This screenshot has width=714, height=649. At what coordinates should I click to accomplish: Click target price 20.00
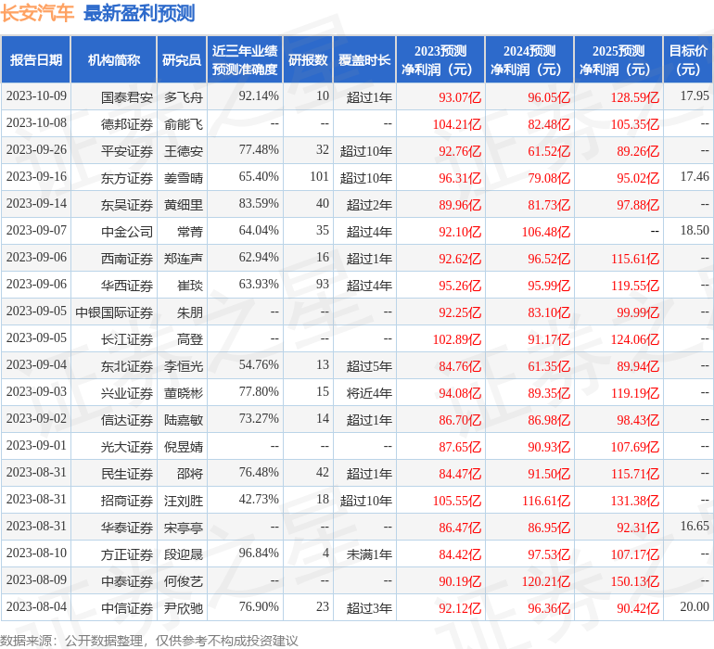[695, 606]
